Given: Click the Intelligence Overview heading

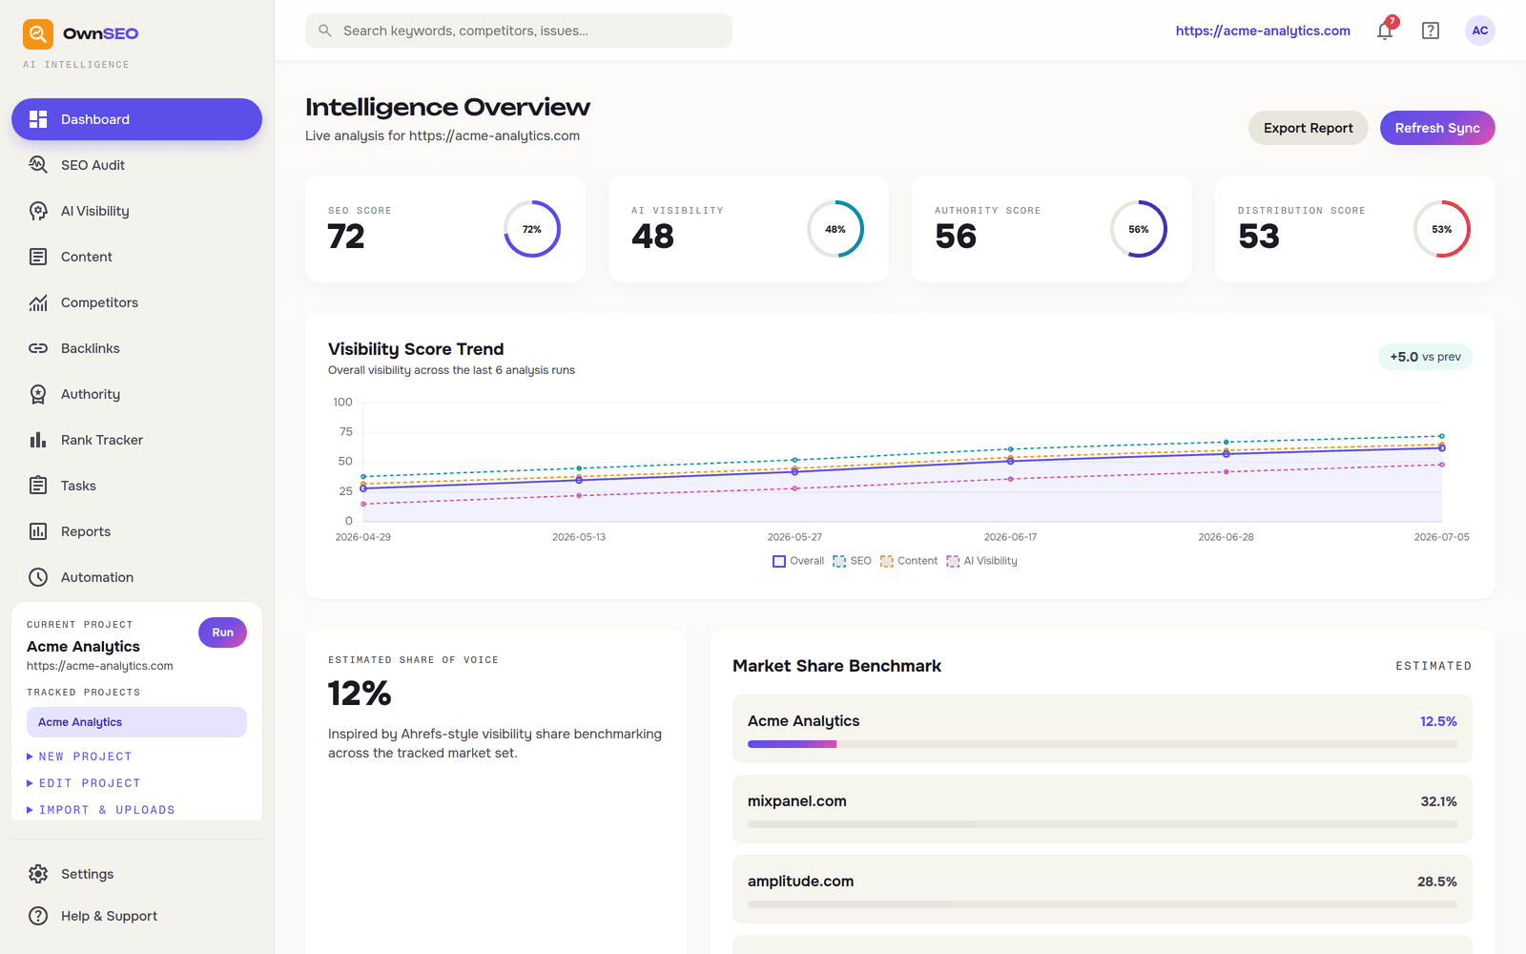Looking at the screenshot, I should pyautogui.click(x=447, y=107).
